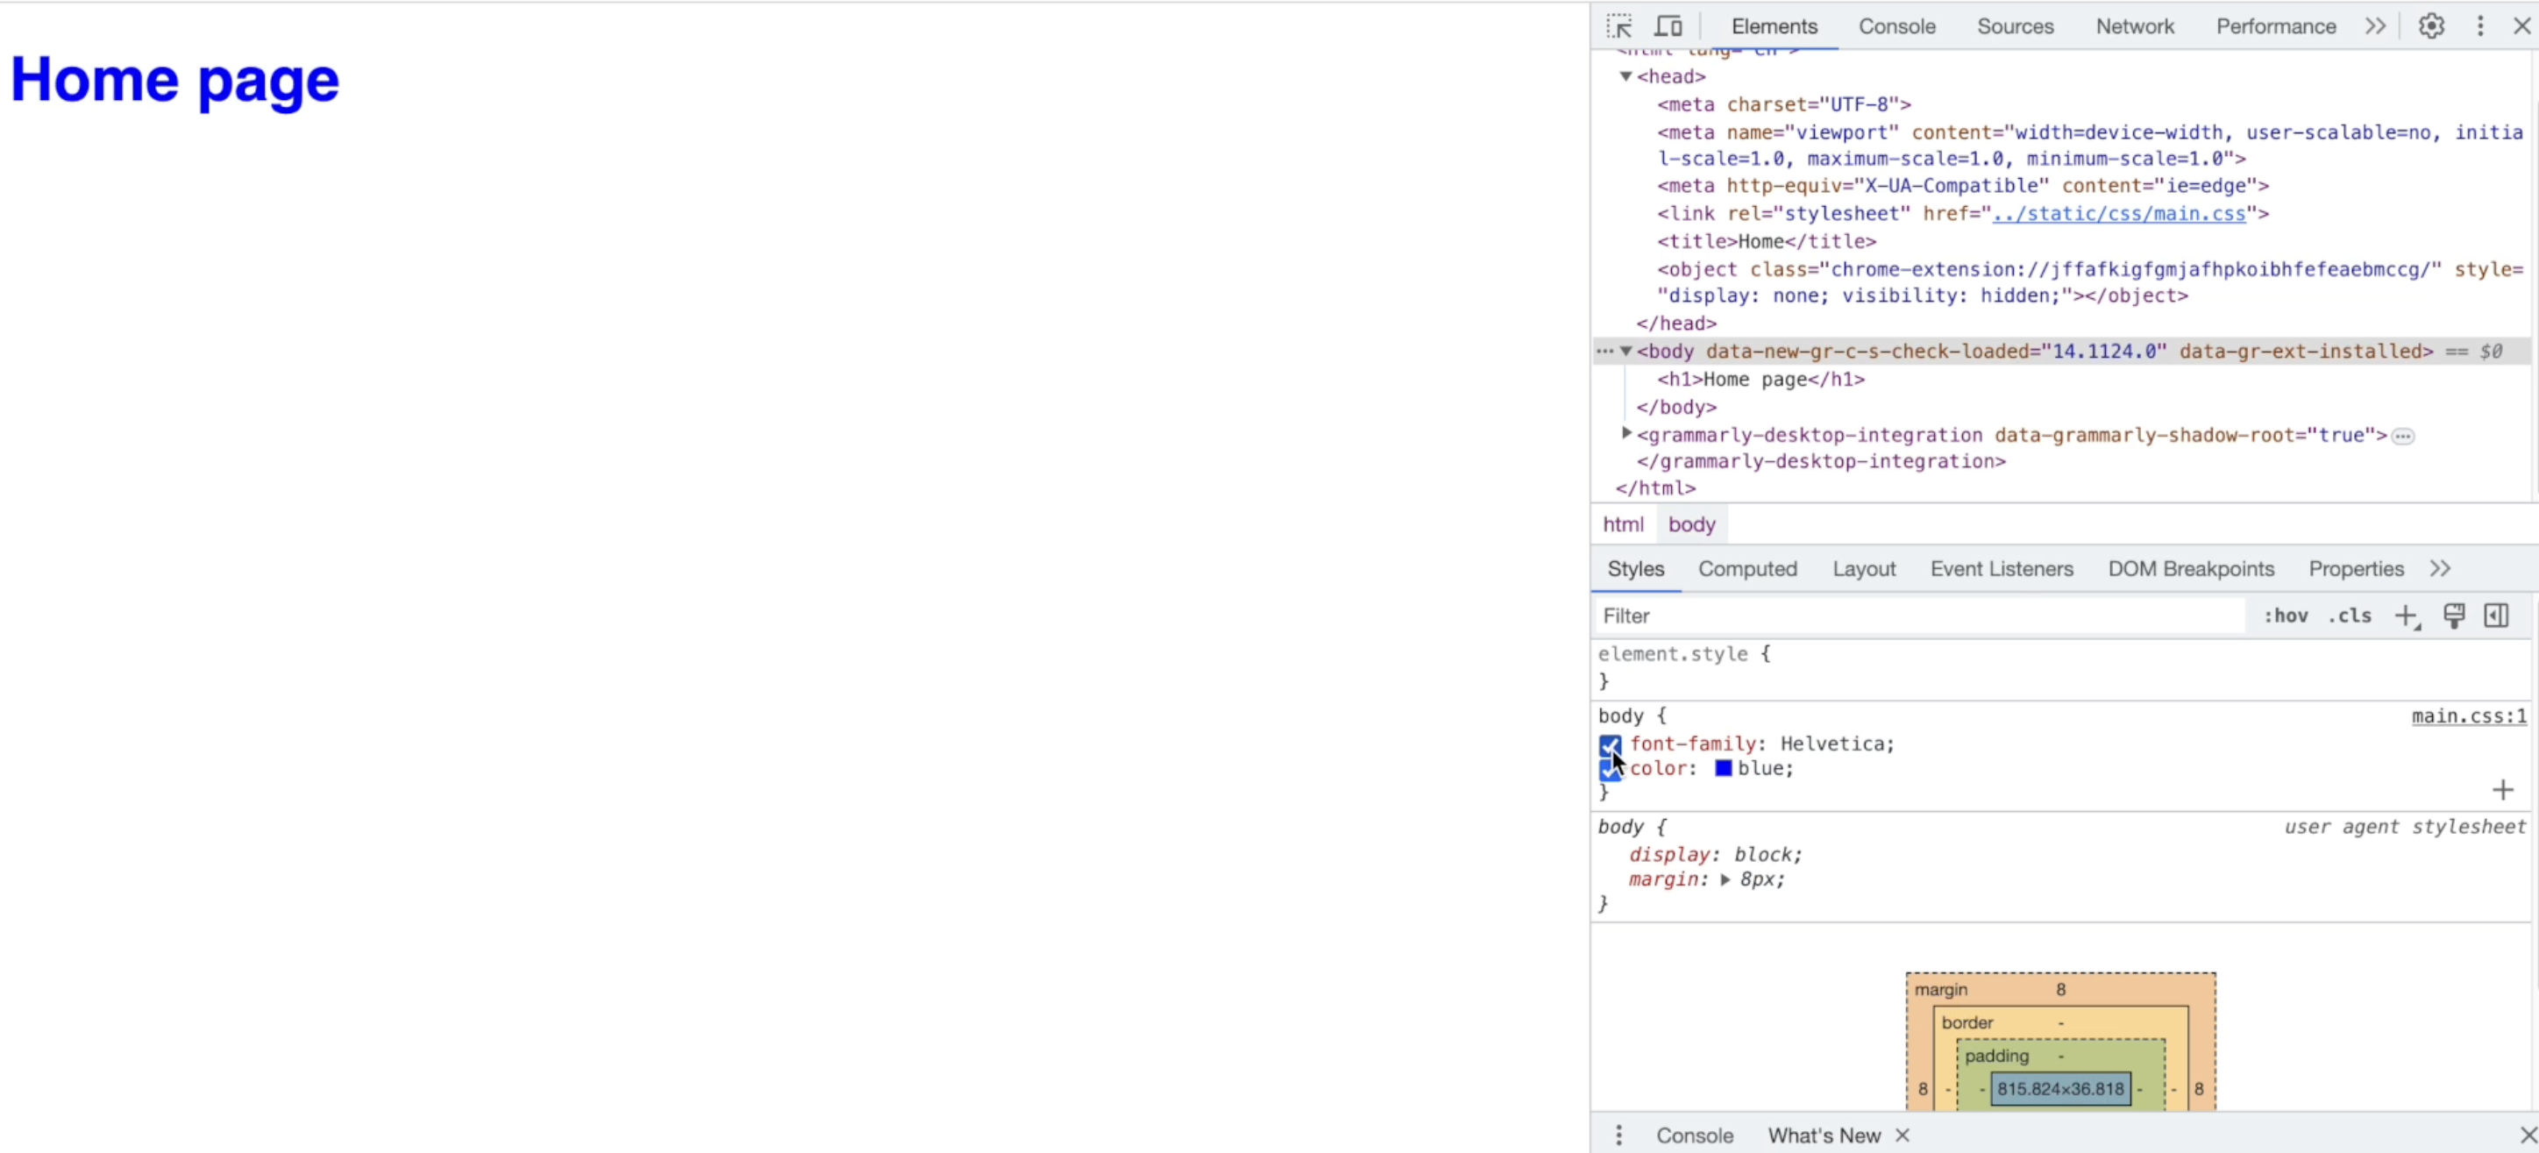2539x1153 pixels.
Task: Expand the grammarly-desktop-integration node
Action: pyautogui.click(x=1626, y=434)
